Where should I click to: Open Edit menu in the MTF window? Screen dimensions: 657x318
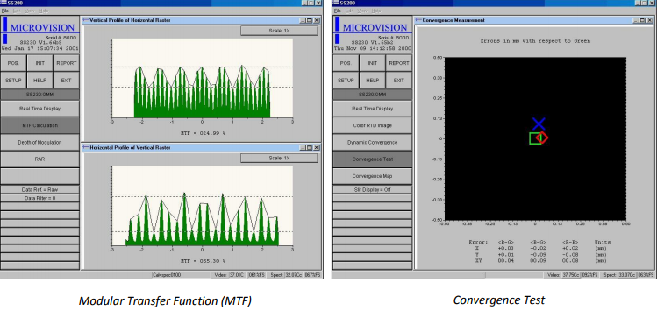[x=17, y=10]
